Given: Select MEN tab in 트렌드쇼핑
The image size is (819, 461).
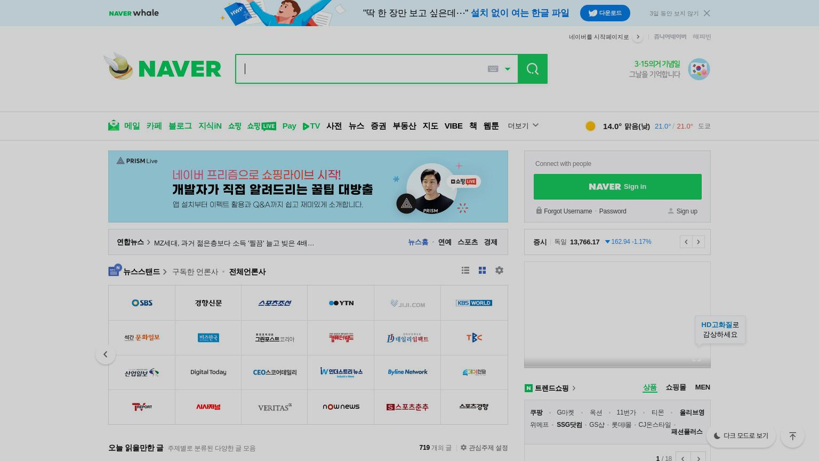Looking at the screenshot, I should tap(702, 387).
